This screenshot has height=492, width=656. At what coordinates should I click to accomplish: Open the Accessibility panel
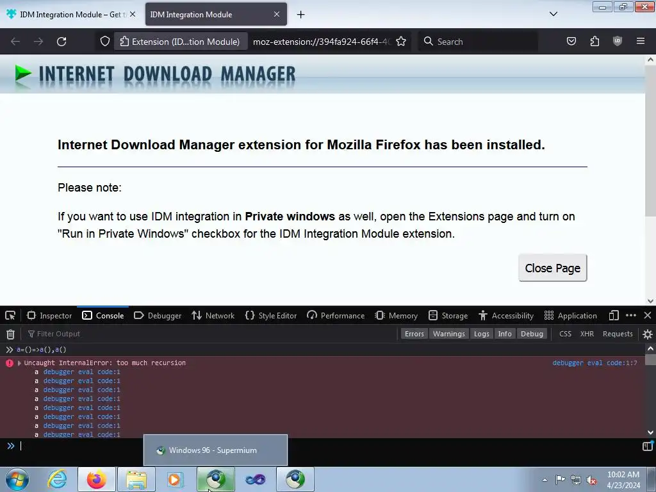point(506,315)
